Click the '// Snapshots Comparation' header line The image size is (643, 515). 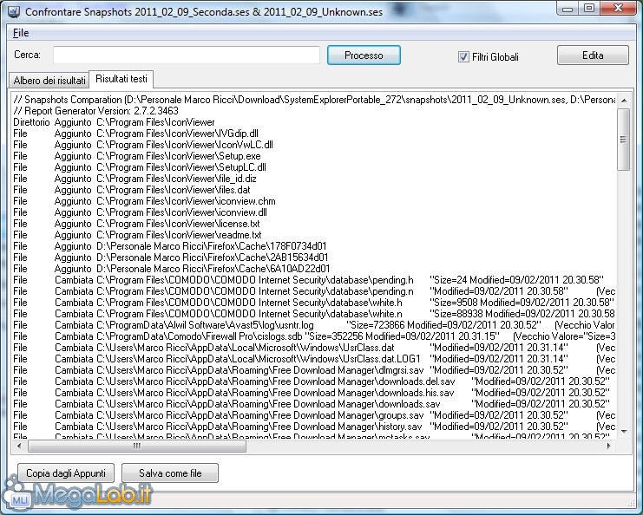314,100
